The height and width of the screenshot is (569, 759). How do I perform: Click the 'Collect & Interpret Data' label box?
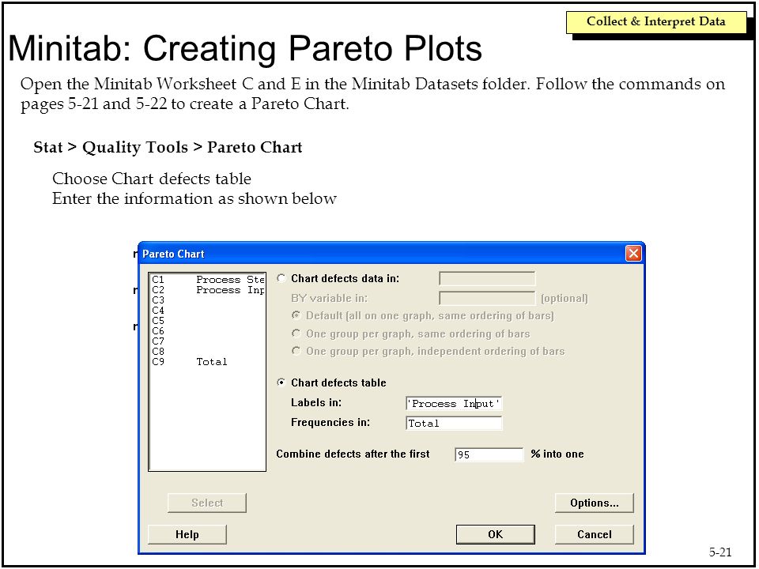coord(656,22)
